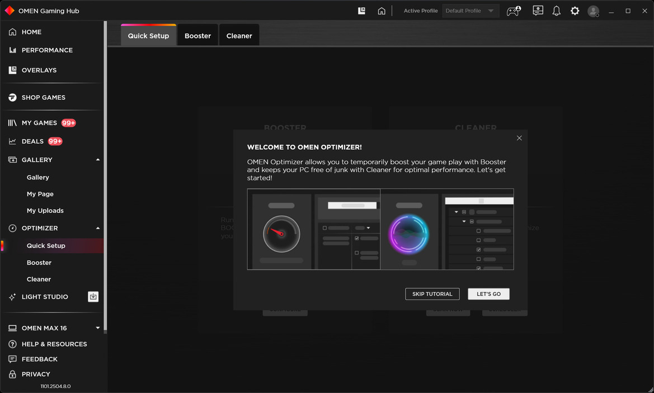Click the home icon in the title bar
The width and height of the screenshot is (654, 393).
[x=382, y=11]
